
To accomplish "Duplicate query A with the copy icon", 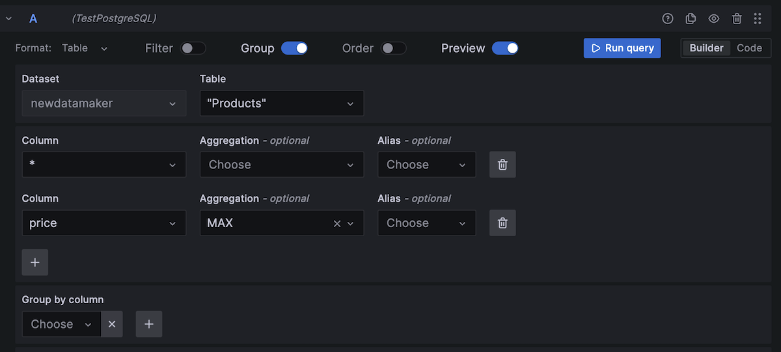I will pyautogui.click(x=691, y=19).
